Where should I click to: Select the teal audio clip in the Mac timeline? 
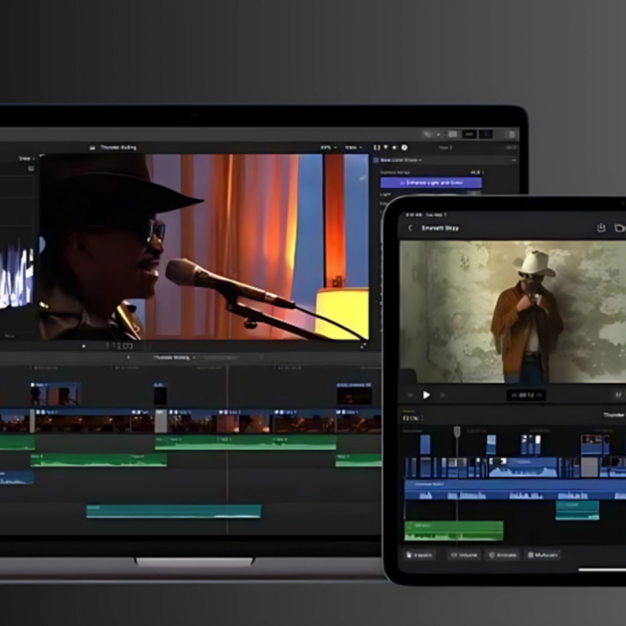pyautogui.click(x=173, y=511)
